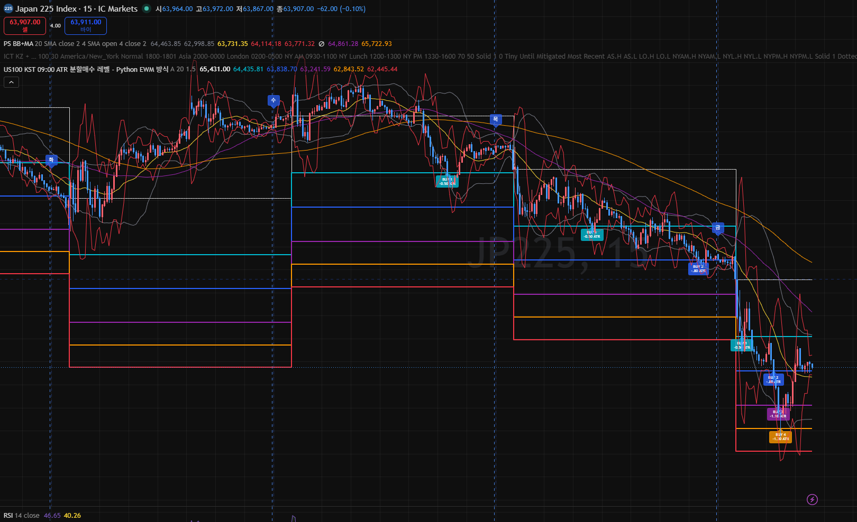Screen dimensions: 857x522
Task: Click the 목 (Thursday) day marker flag
Action: point(496,120)
